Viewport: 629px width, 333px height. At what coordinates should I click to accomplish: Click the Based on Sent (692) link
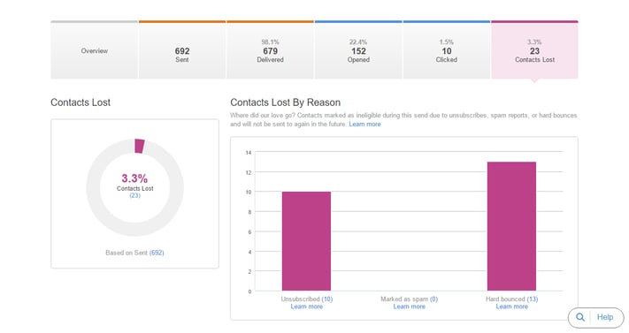click(157, 253)
